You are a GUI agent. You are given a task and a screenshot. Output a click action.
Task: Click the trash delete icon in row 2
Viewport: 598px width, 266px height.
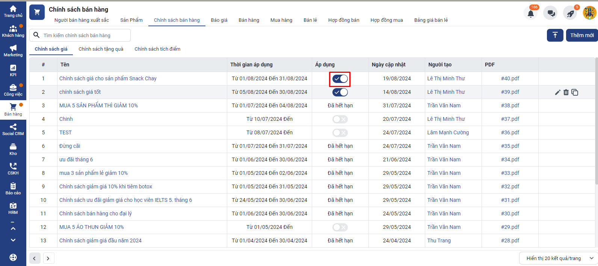pos(566,92)
